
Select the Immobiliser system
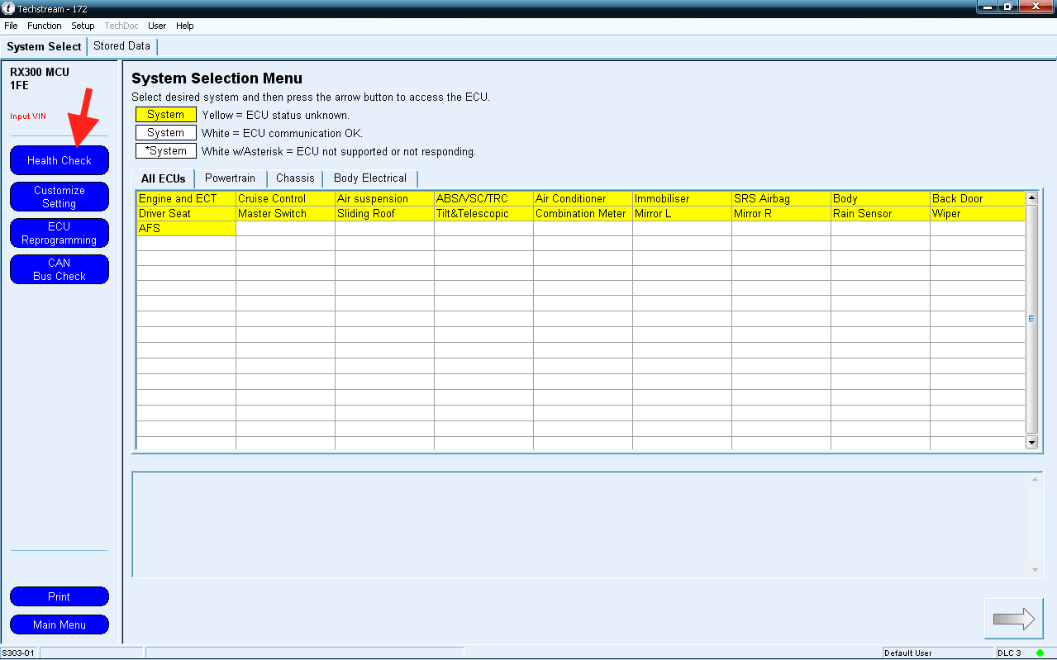click(682, 199)
